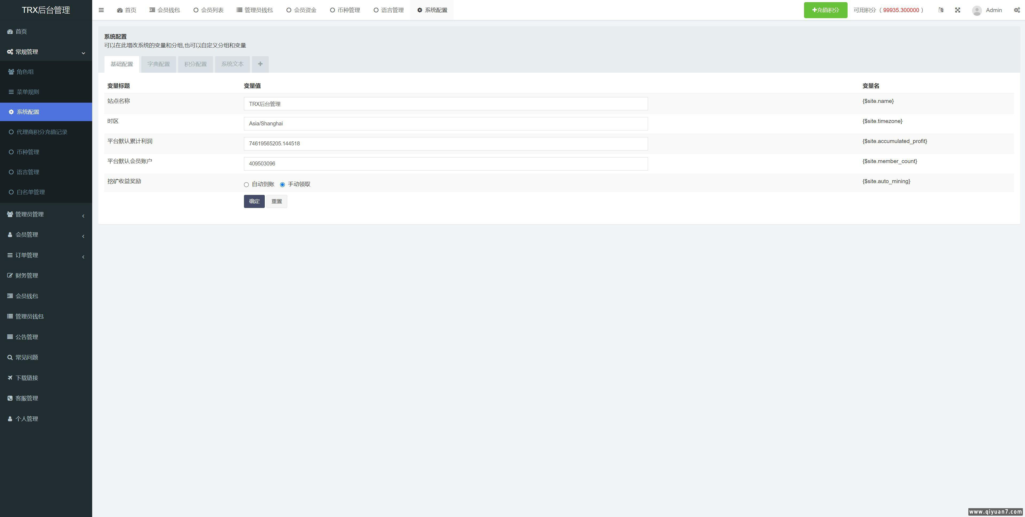This screenshot has width=1025, height=517.
Task: Click the plus icon to add config group
Action: tap(260, 64)
